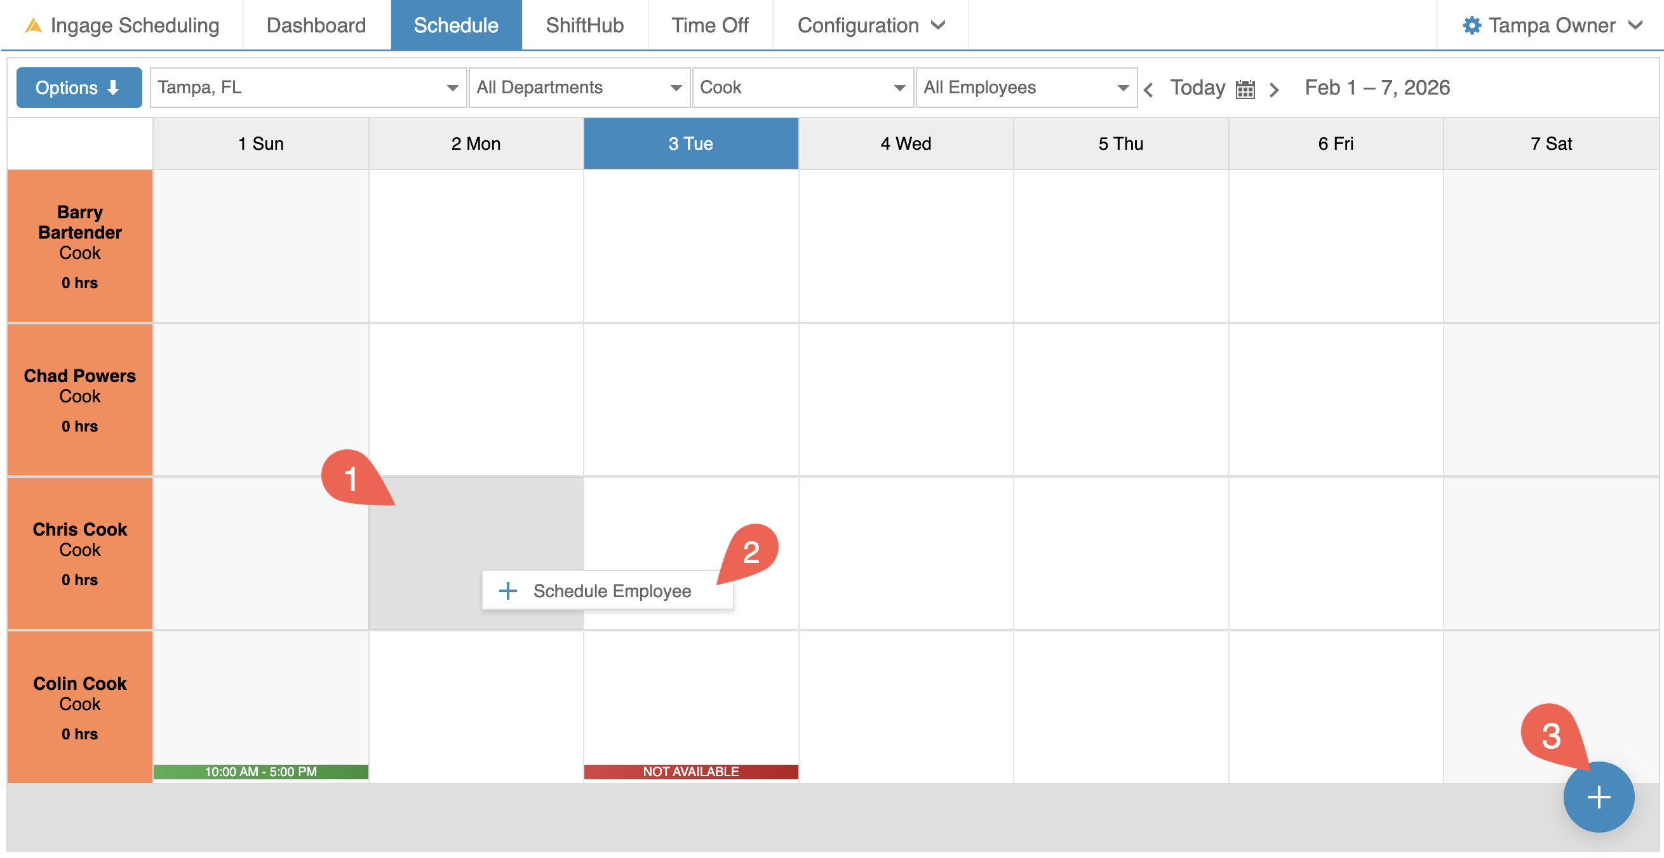Expand the All Departments dropdown

(x=579, y=87)
